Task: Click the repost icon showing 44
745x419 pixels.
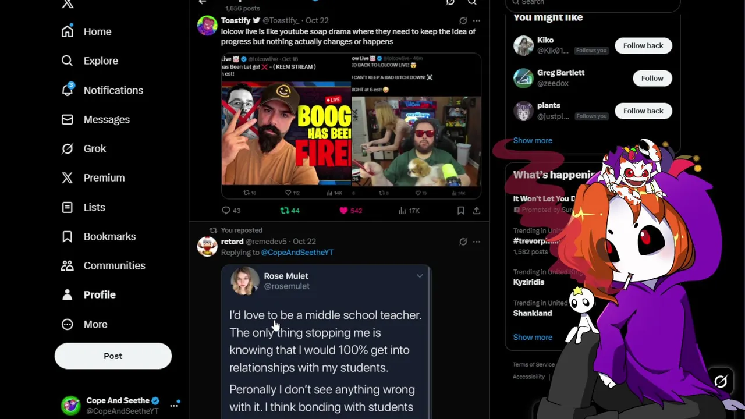Action: [285, 211]
